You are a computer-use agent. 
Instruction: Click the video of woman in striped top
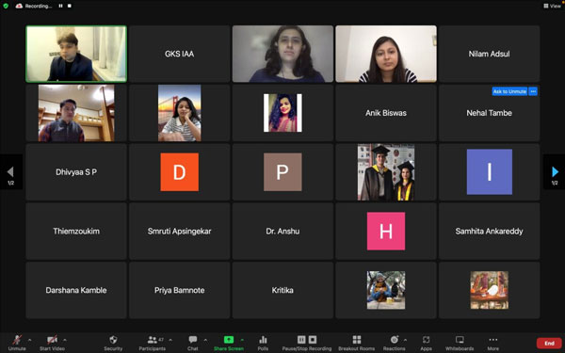(x=386, y=54)
